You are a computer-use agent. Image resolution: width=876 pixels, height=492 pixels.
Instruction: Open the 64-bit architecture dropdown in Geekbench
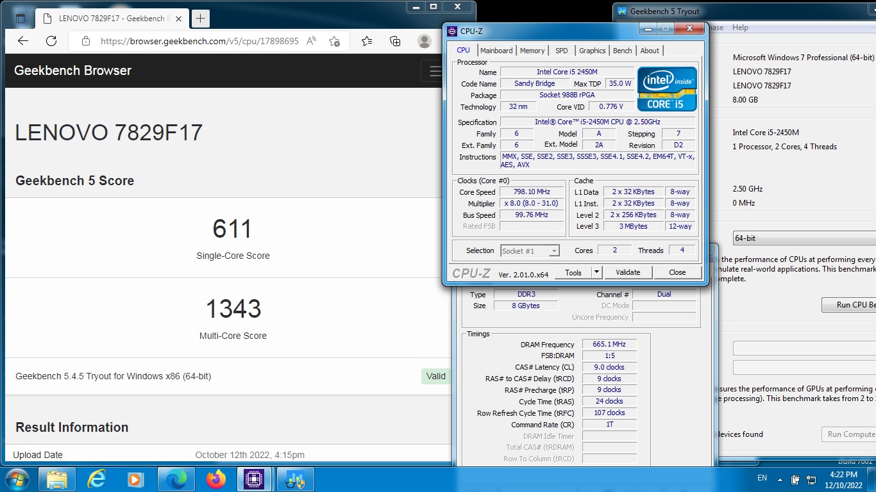coord(804,238)
